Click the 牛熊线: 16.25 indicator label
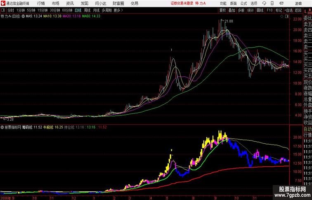312x200 pixels. click(x=53, y=127)
